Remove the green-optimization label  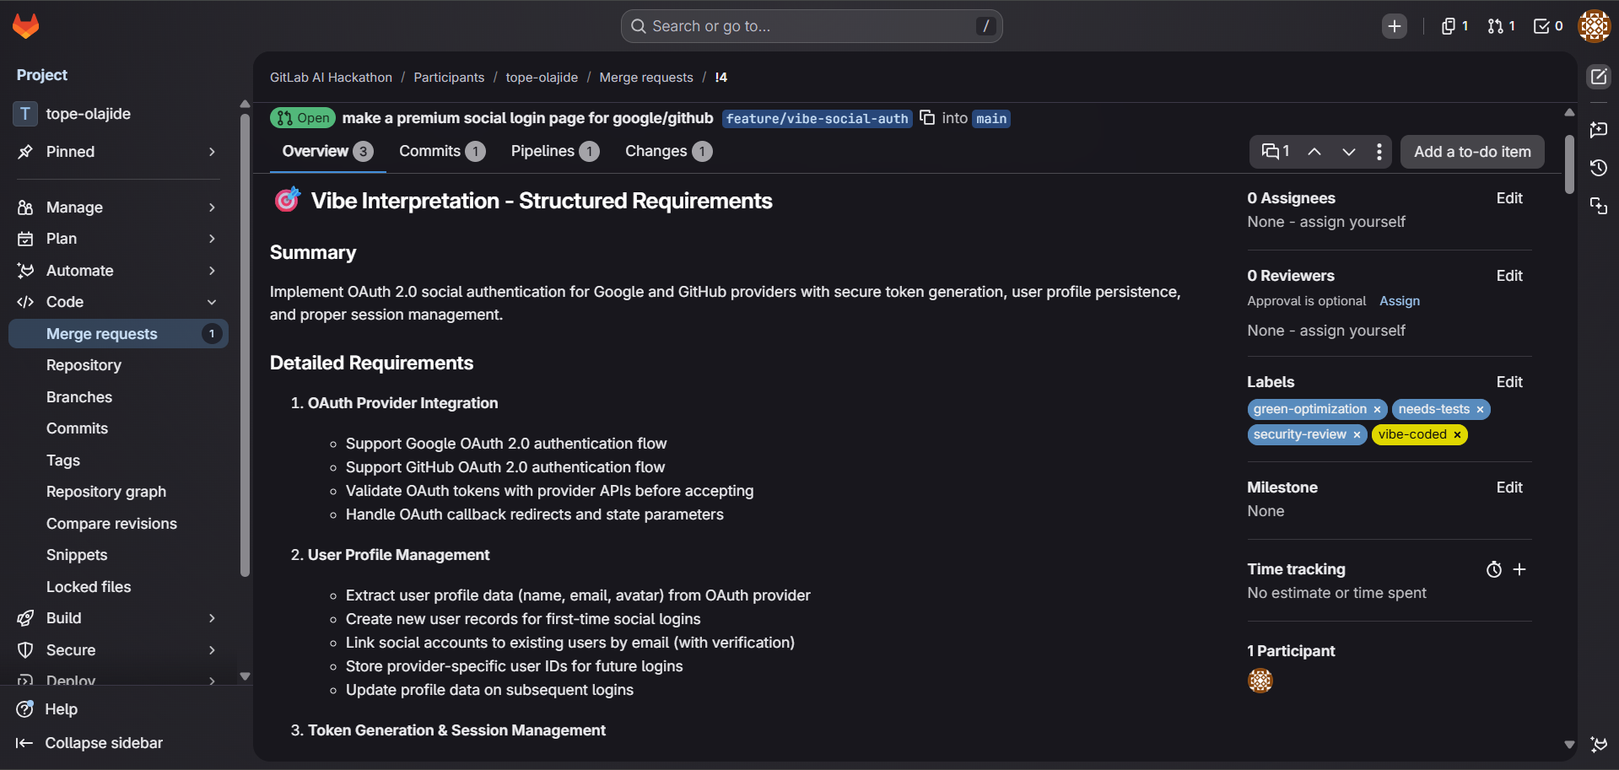pos(1377,410)
